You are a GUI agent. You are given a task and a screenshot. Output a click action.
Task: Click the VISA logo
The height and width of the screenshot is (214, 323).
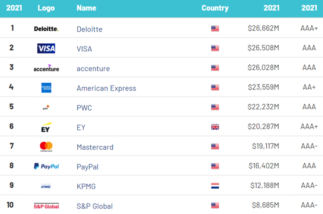46,48
